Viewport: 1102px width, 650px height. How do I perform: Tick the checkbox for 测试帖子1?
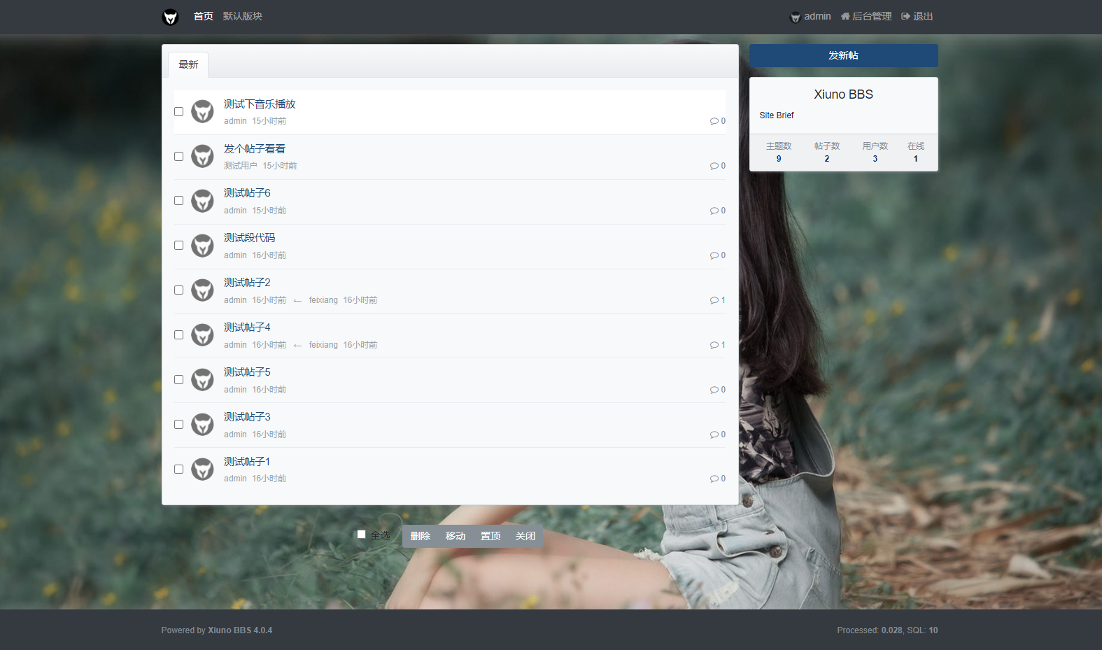point(178,469)
